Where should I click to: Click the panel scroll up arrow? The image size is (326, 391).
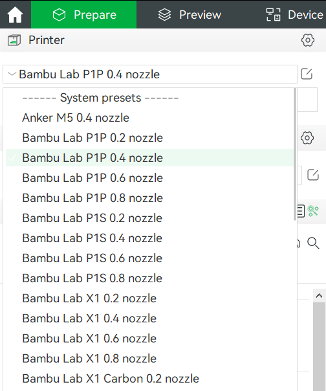click(320, 296)
